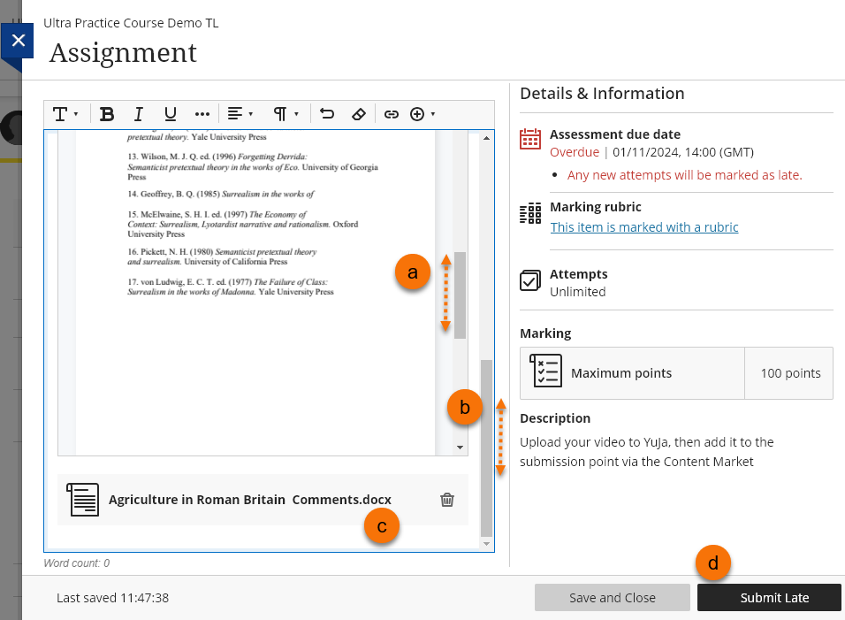
Task: Apply italic formatting
Action: (139, 114)
